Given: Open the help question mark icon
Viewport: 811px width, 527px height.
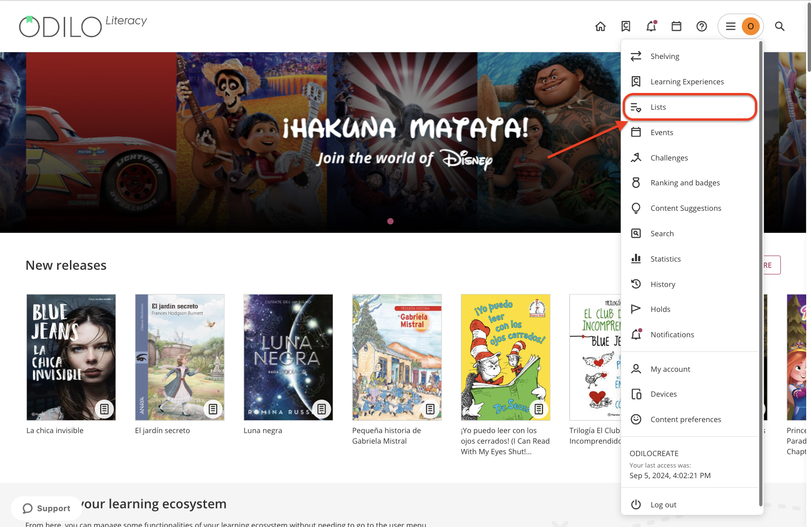Looking at the screenshot, I should (702, 26).
